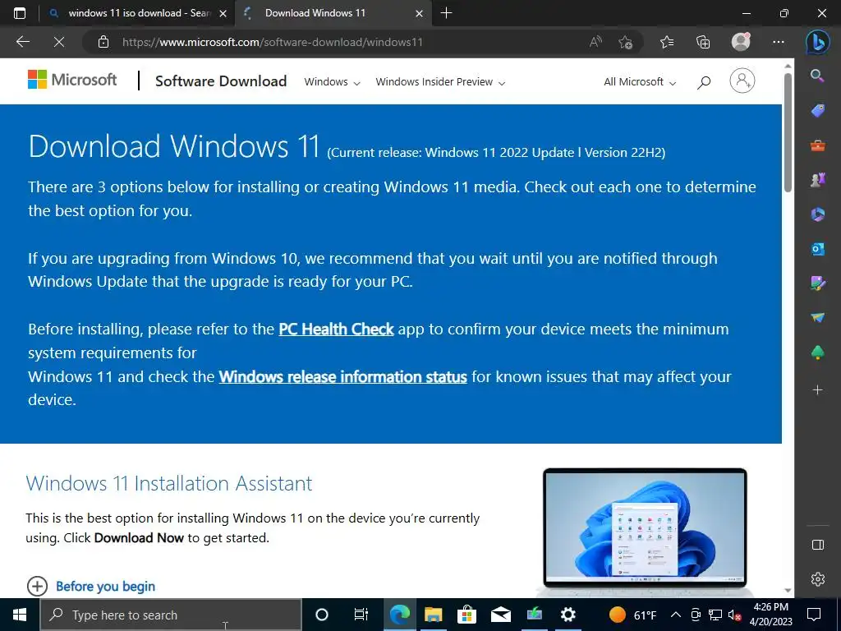This screenshot has width=841, height=631.
Task: Click Windows 11 Installation Assistant heading
Action: click(x=169, y=483)
